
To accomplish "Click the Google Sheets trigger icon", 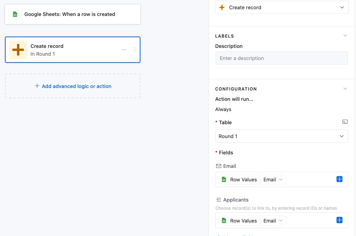I will [15, 14].
